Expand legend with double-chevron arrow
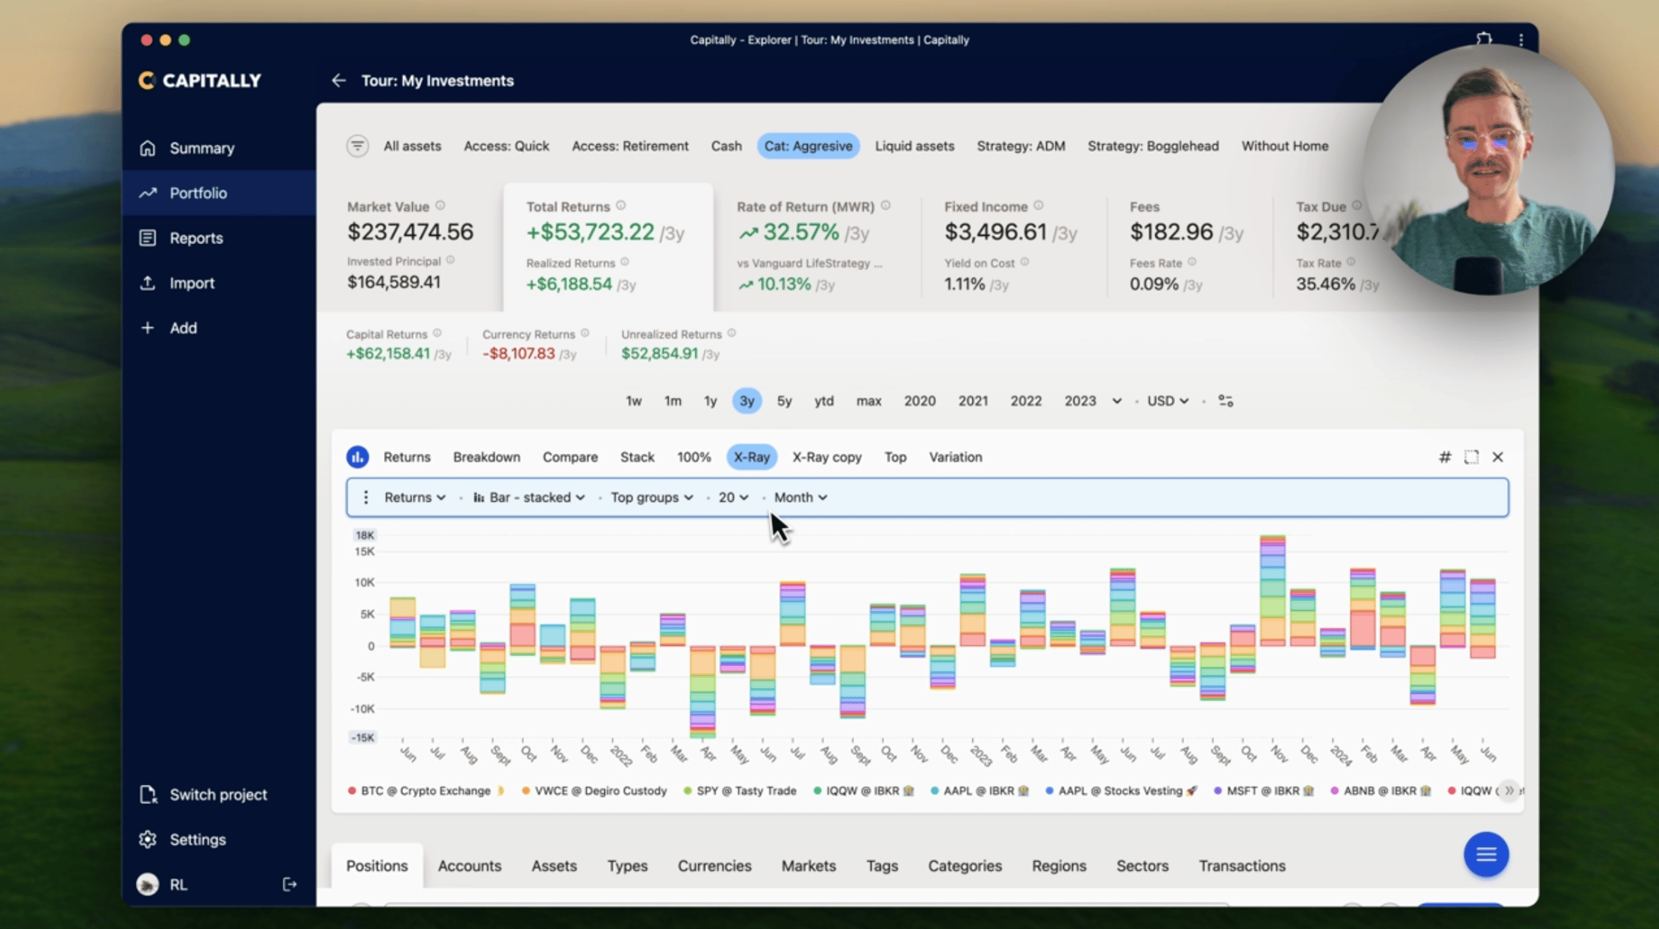1659x929 pixels. coord(1509,791)
